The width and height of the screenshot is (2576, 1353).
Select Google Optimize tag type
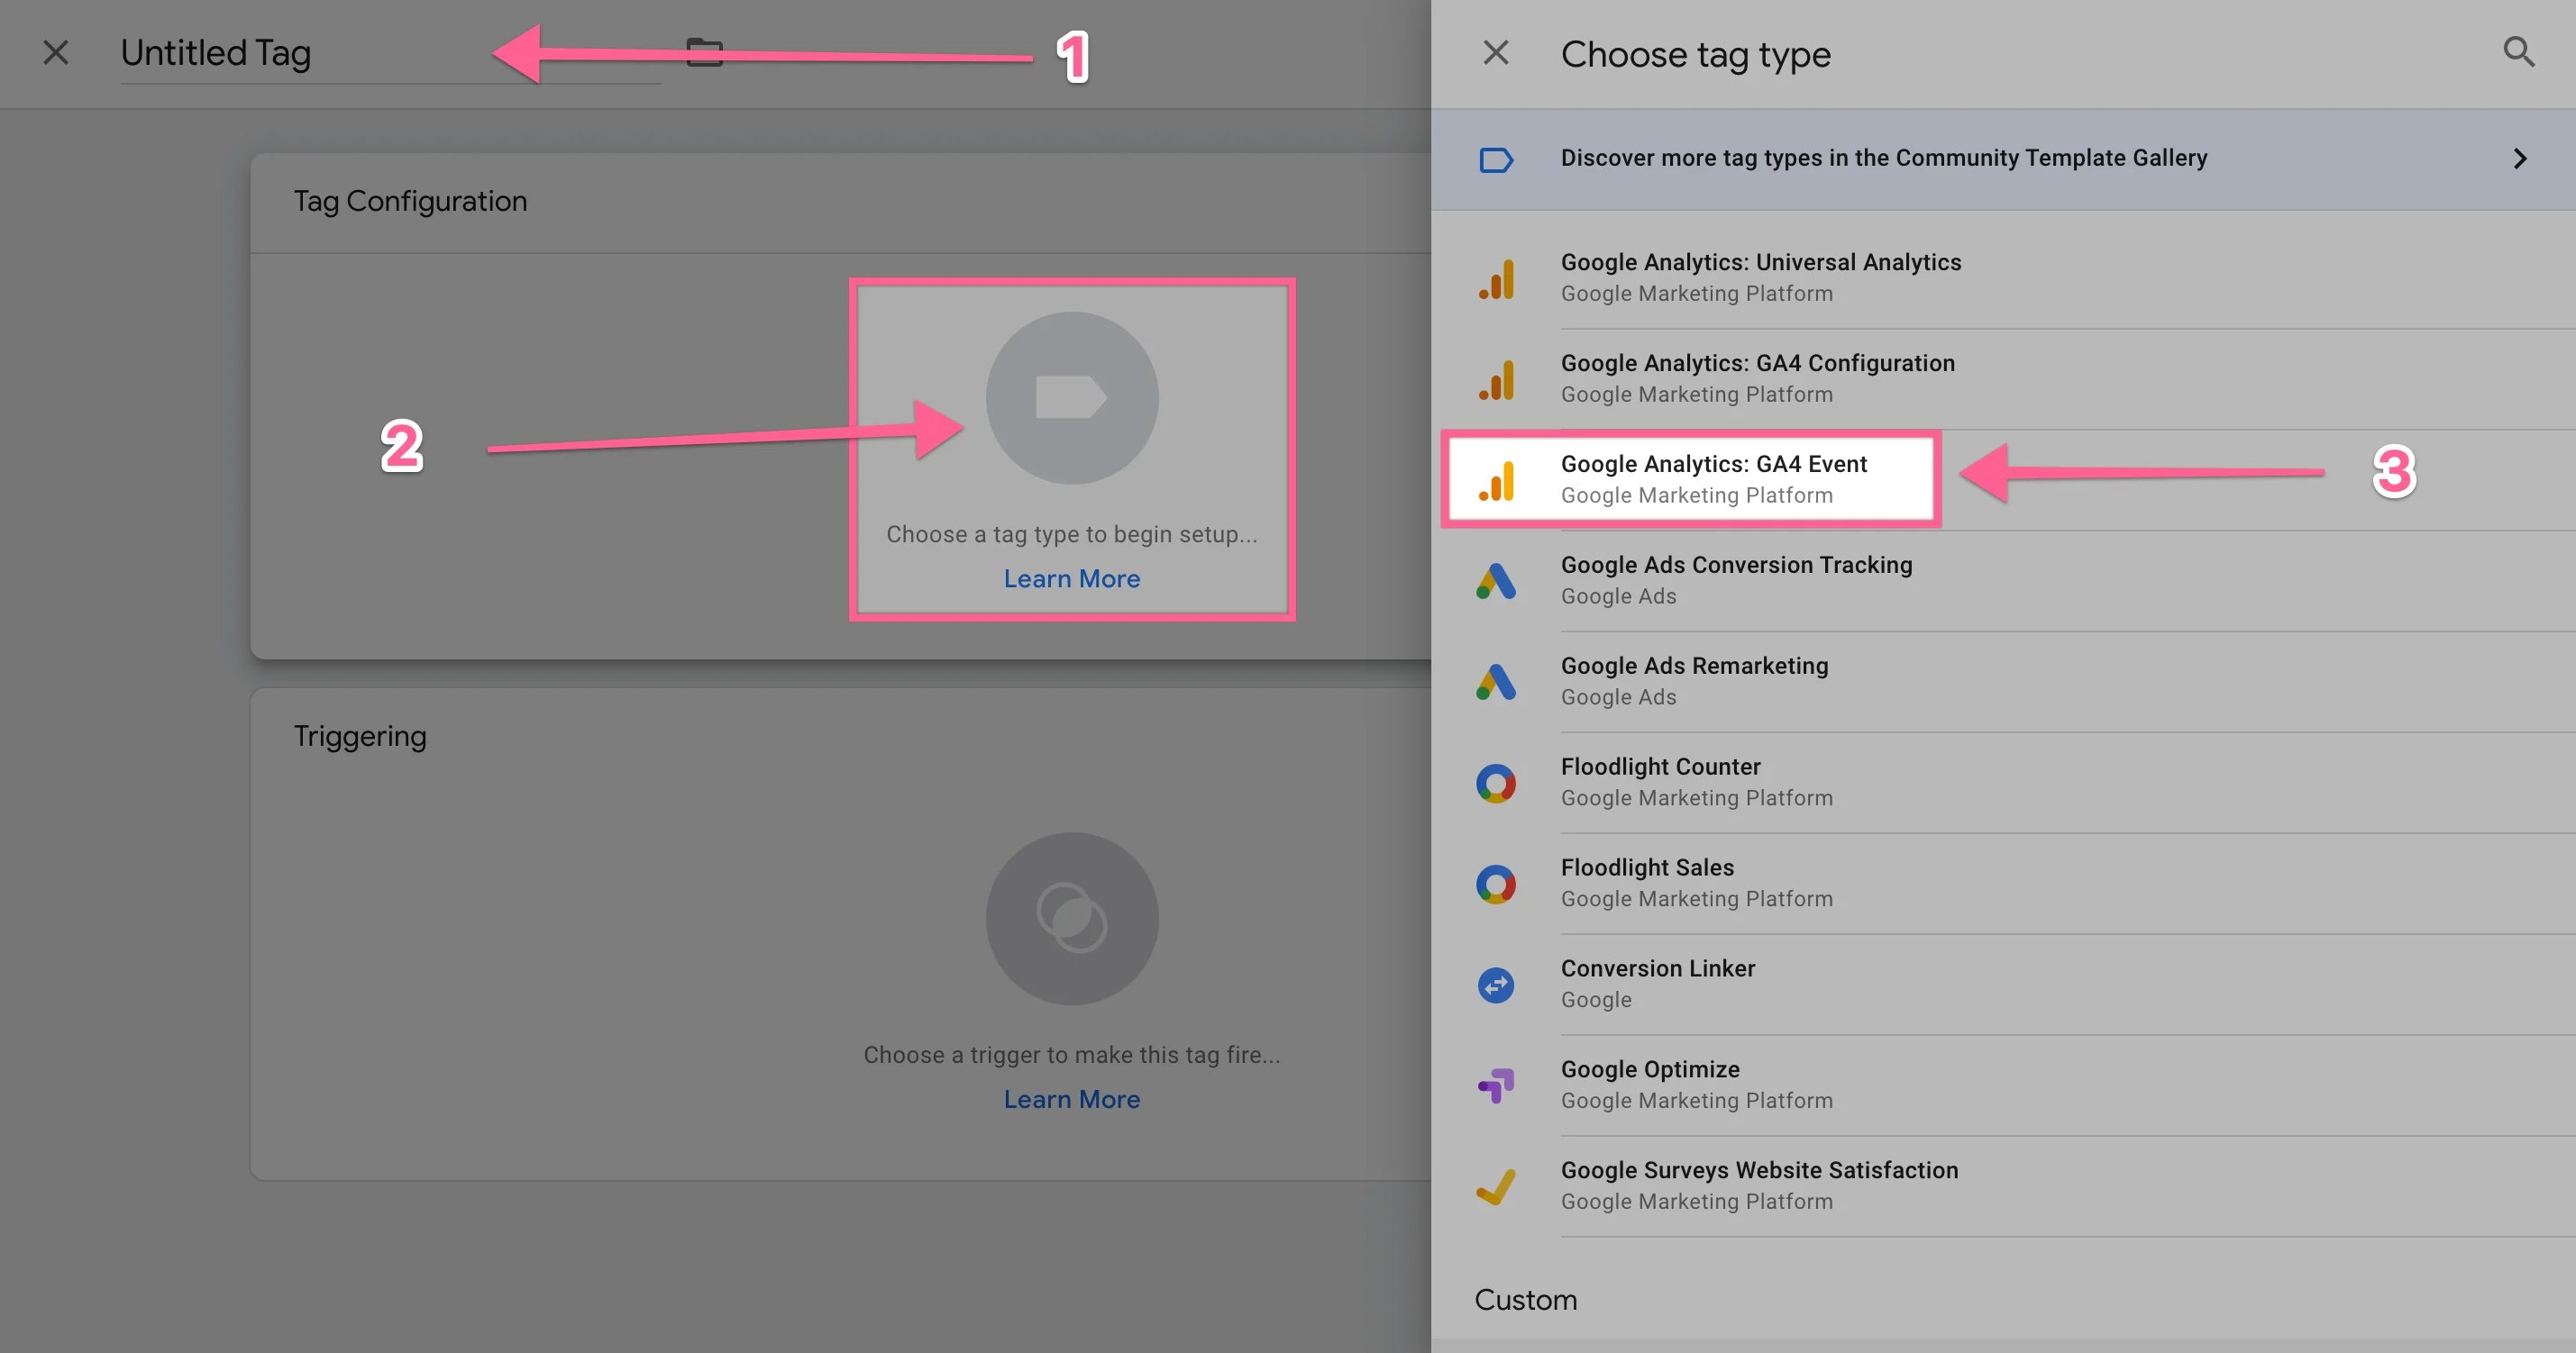click(1650, 1085)
